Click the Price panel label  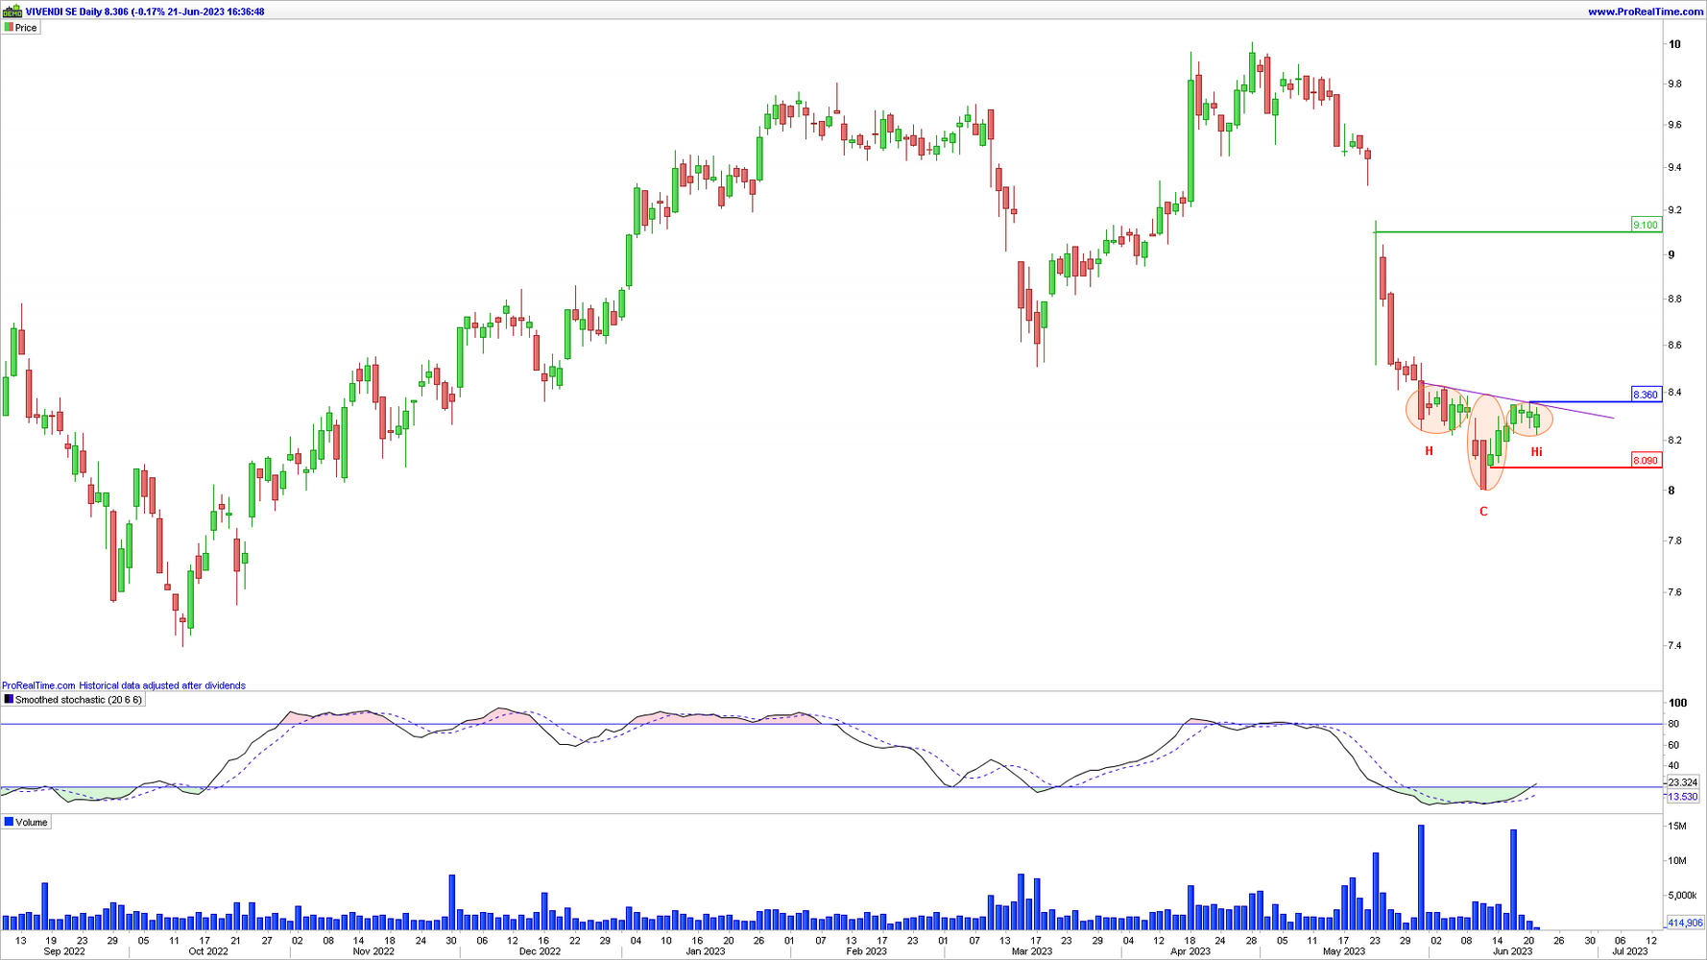(26, 28)
